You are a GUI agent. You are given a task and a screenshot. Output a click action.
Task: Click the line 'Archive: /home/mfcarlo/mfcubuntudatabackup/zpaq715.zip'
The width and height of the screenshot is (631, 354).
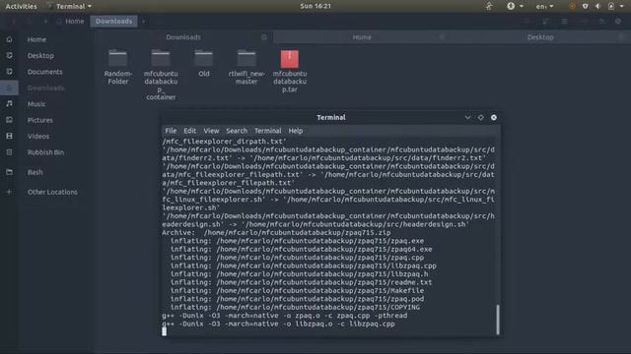[276, 233]
